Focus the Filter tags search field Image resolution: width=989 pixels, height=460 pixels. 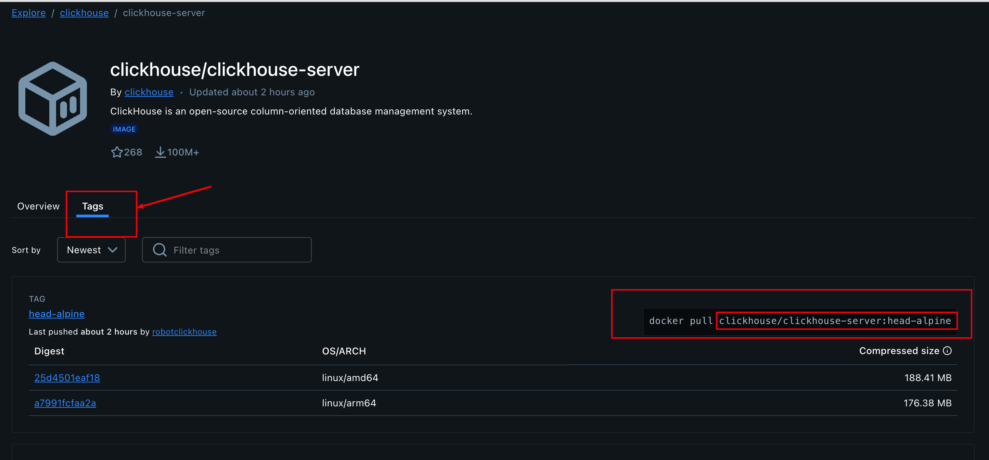pos(227,250)
